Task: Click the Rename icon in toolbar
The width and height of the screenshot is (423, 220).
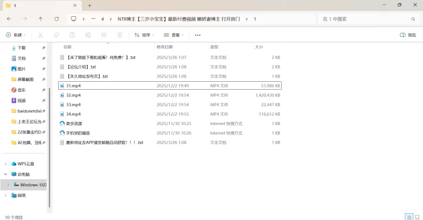Action: pos(88,35)
